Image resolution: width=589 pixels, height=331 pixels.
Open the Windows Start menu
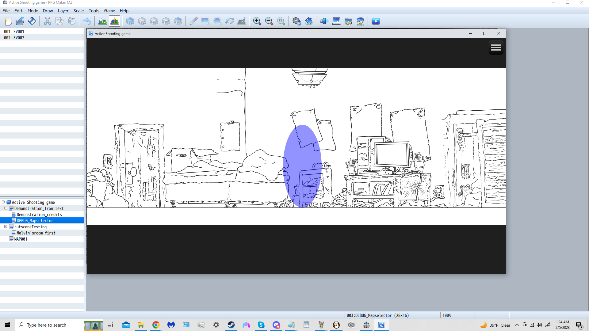[7, 325]
